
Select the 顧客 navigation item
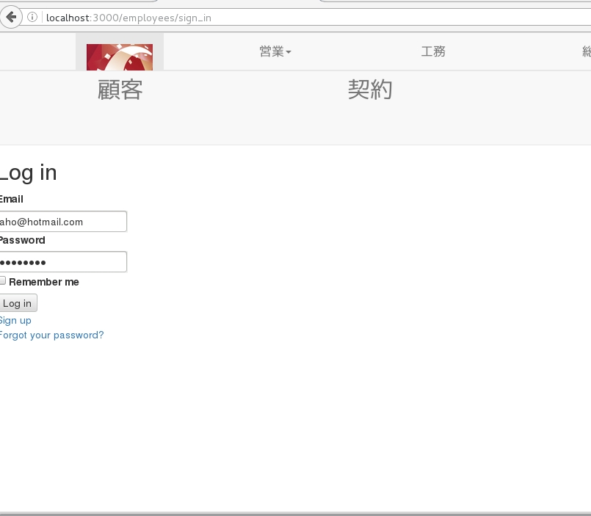point(120,90)
